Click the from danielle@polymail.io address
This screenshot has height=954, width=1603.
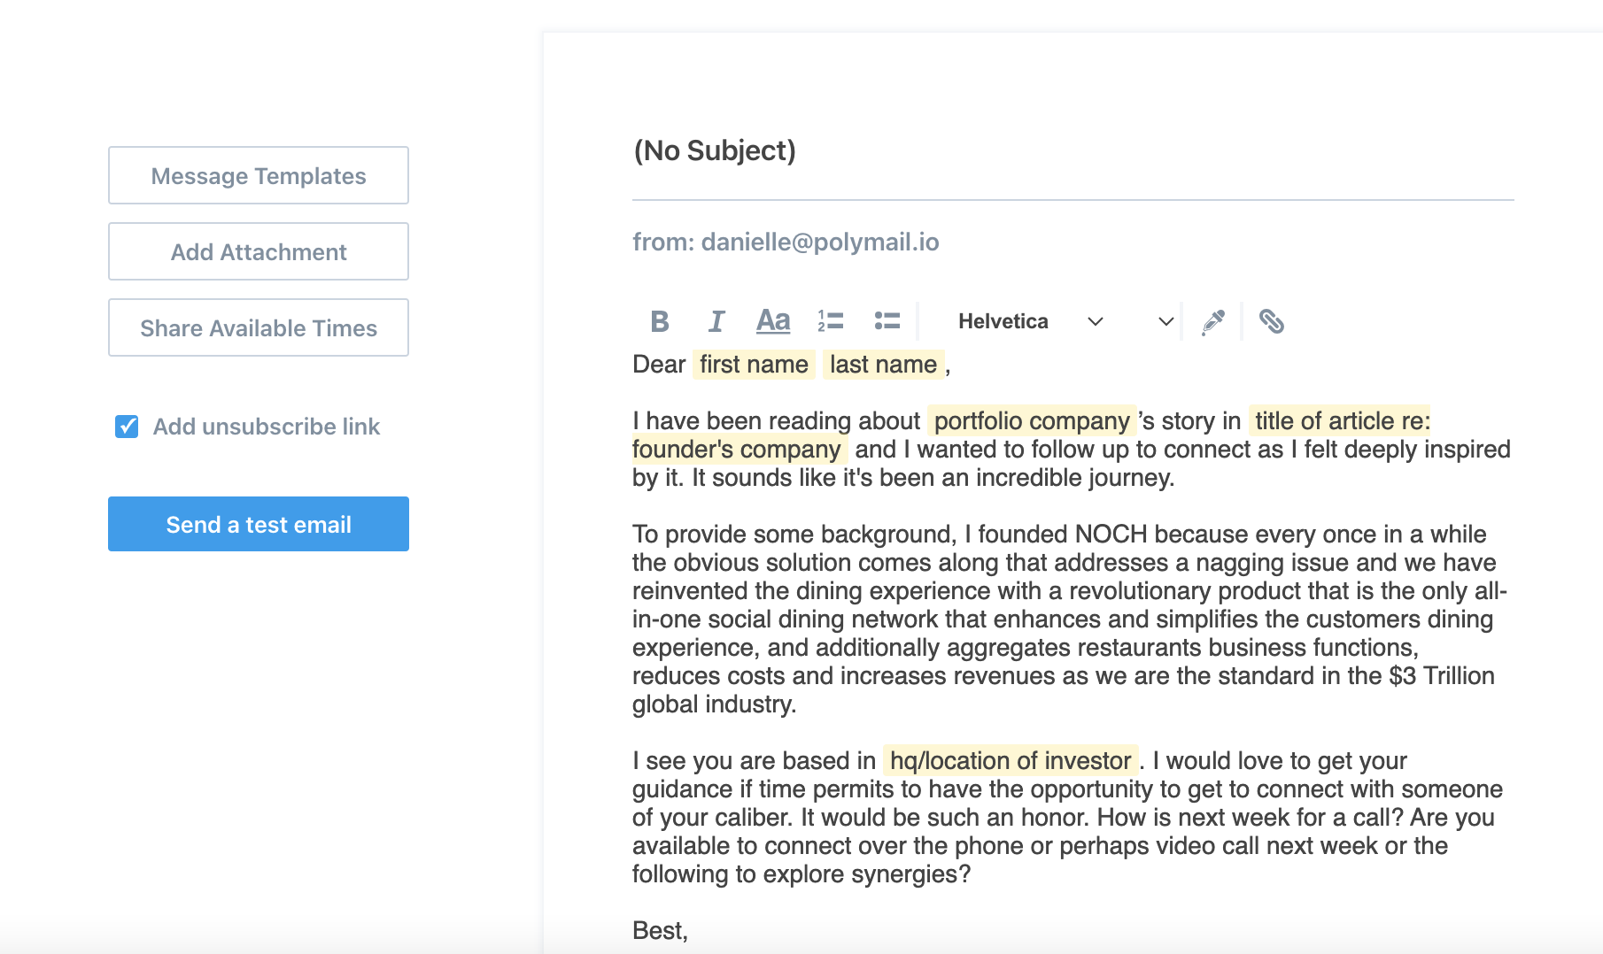[786, 242]
